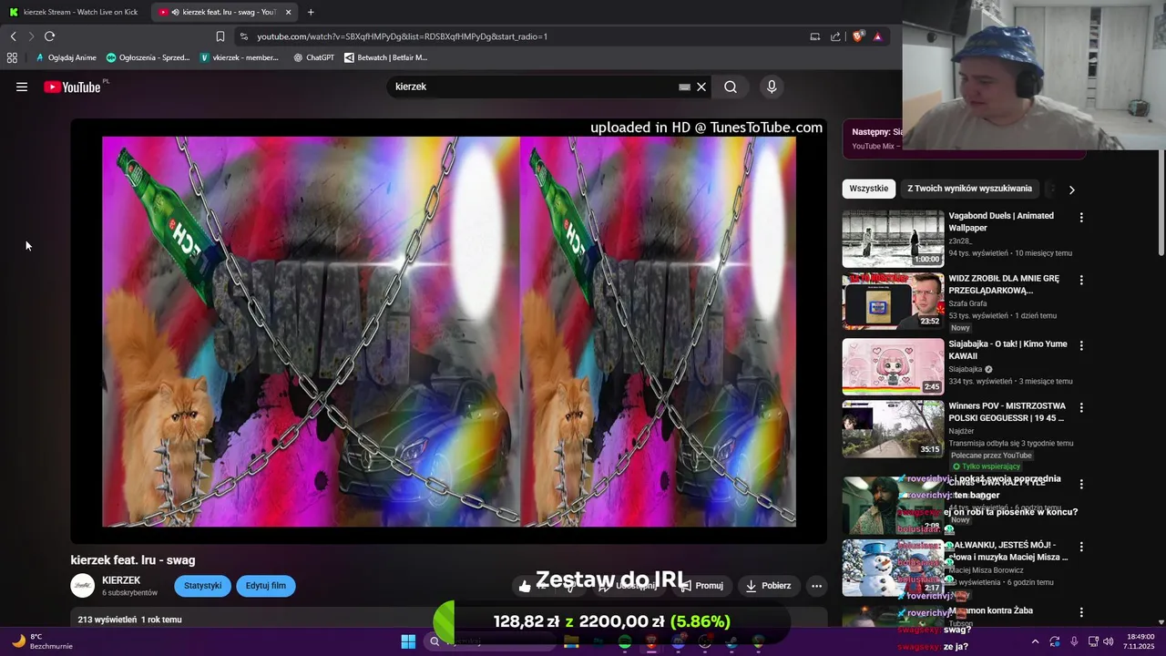
Task: Like the video with thumbs up
Action: pyautogui.click(x=525, y=586)
